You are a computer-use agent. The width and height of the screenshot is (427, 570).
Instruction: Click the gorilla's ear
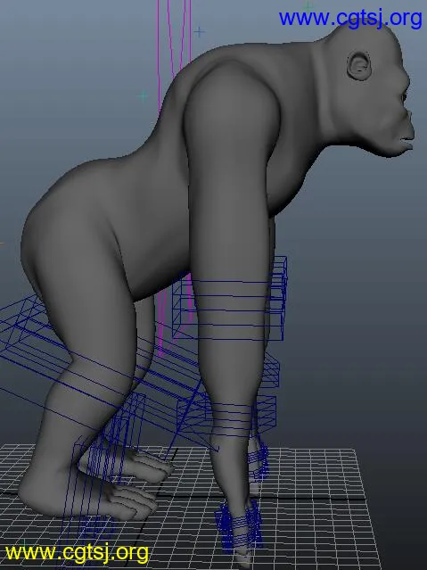pos(359,66)
